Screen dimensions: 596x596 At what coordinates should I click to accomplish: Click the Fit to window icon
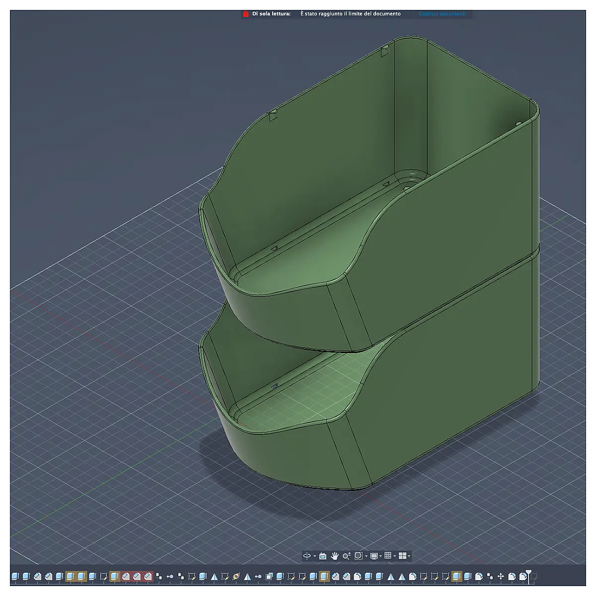point(358,556)
